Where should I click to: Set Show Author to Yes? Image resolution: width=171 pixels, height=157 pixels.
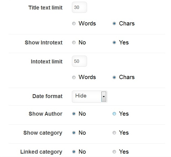coord(114,114)
